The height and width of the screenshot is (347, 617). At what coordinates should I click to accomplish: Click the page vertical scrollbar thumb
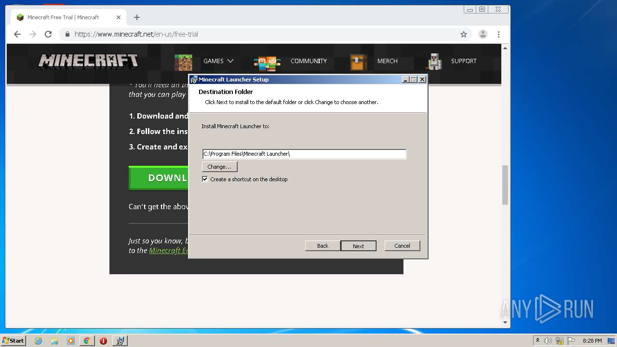(505, 185)
